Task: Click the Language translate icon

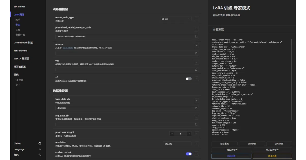Action: [40, 149]
